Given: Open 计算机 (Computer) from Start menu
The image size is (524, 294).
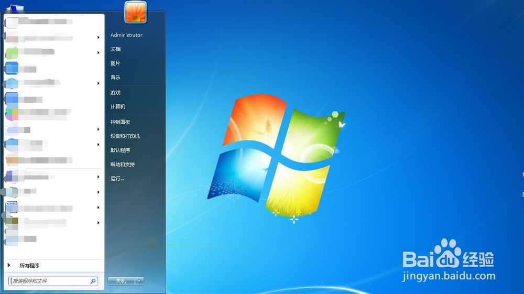Looking at the screenshot, I should coord(117,106).
